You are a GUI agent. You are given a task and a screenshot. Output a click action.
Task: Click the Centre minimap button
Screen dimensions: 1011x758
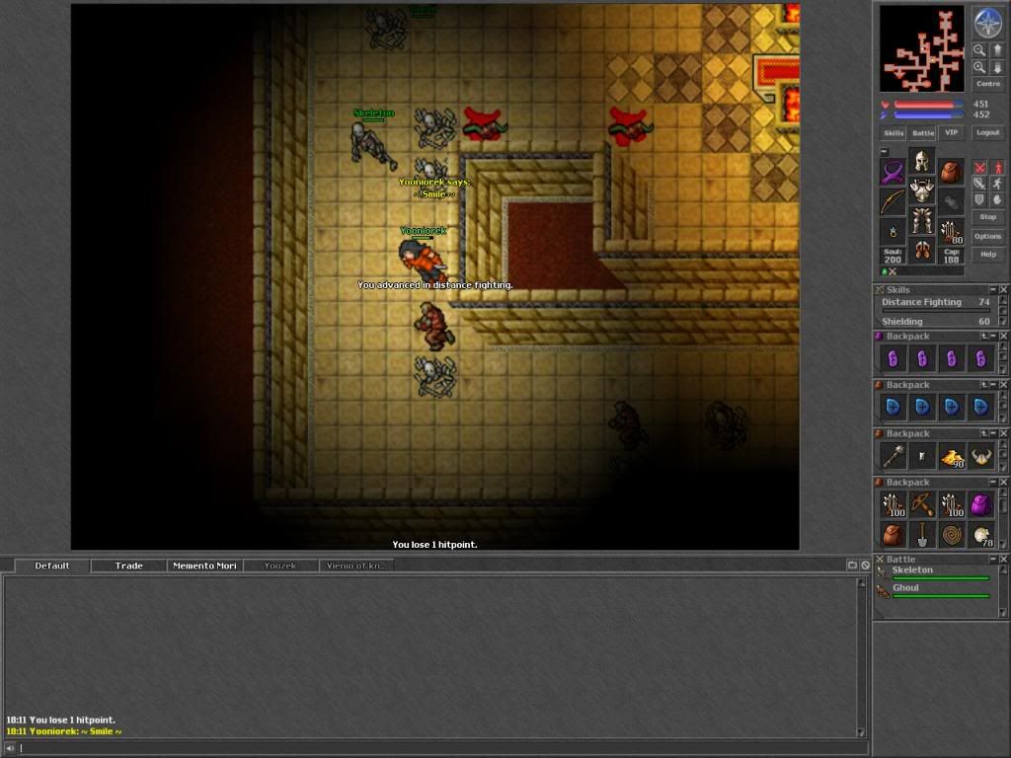(987, 84)
